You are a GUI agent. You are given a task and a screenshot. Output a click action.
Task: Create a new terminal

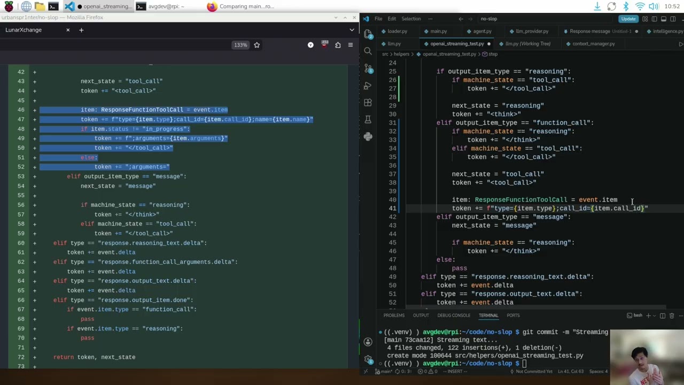(x=649, y=315)
